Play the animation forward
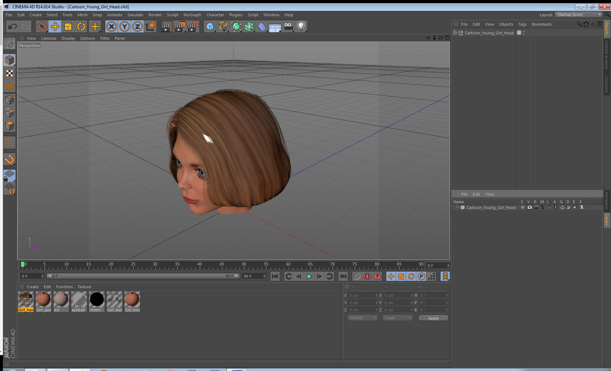The image size is (611, 371). pyautogui.click(x=309, y=276)
